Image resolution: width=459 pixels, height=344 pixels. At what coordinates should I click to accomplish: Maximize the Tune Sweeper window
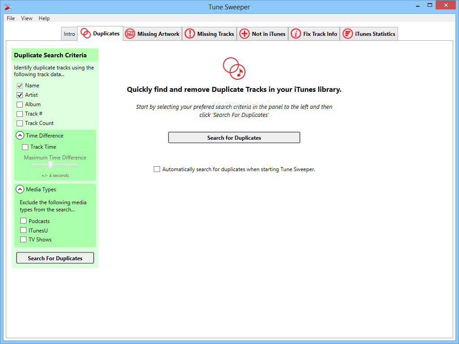430,5
